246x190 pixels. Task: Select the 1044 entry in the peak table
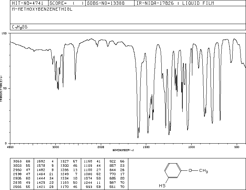pos(88,182)
